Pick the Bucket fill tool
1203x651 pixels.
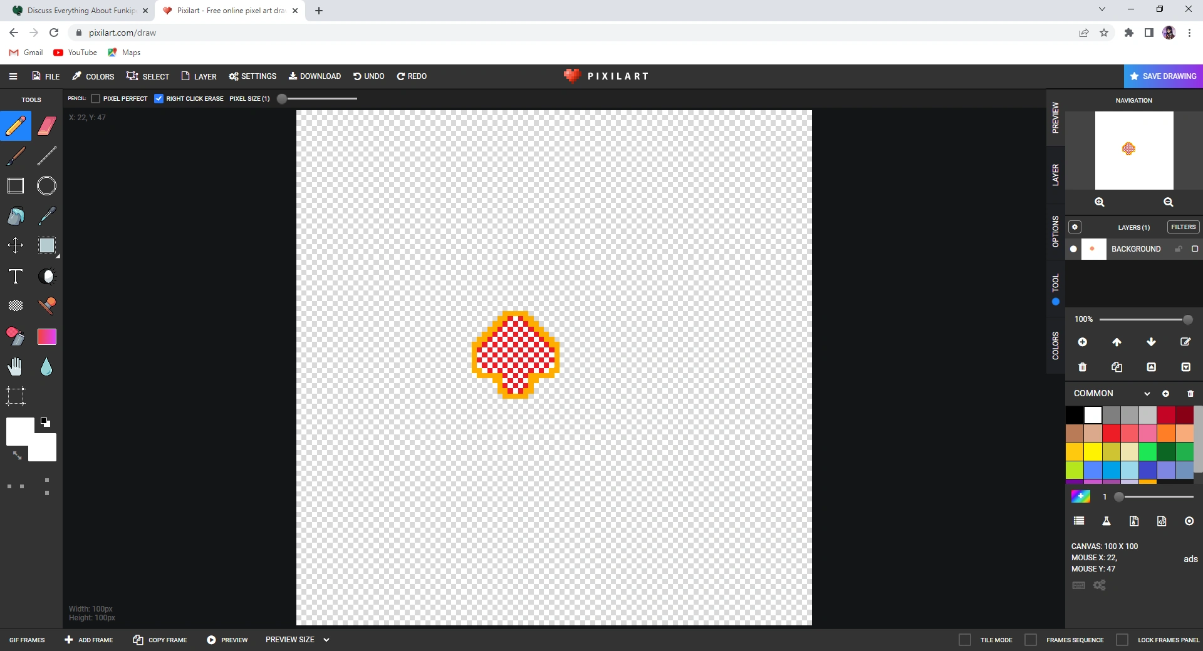pyautogui.click(x=16, y=216)
